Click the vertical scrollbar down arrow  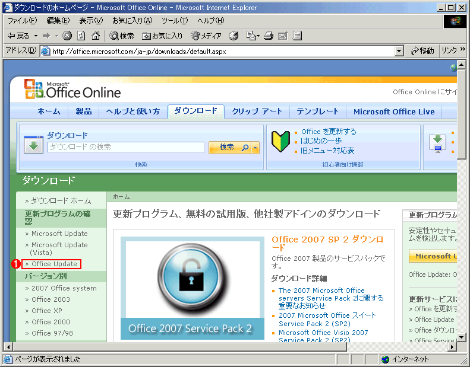click(461, 337)
